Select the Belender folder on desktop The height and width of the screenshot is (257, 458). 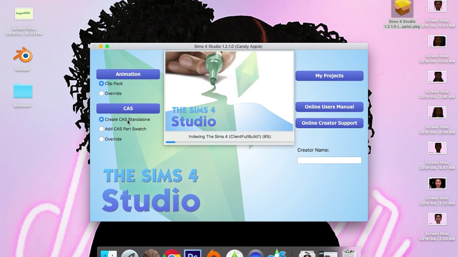(x=23, y=91)
